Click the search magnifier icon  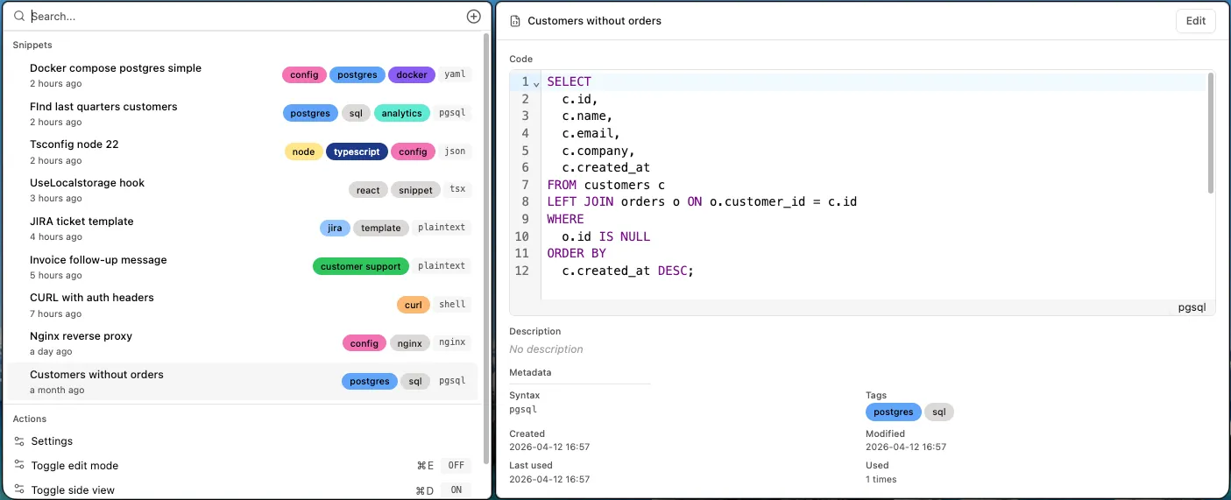tap(19, 17)
